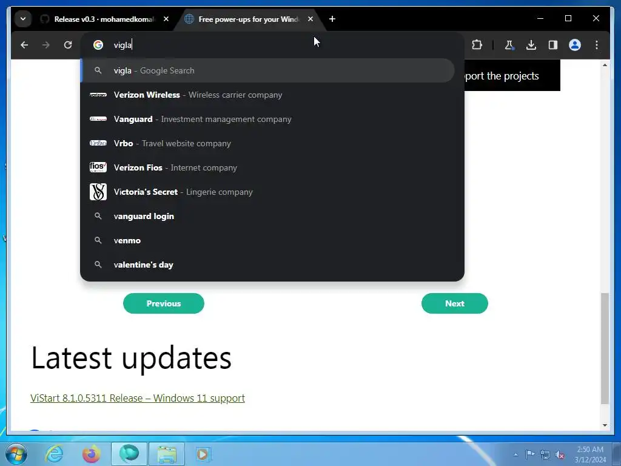
Task: Click in the address bar text 'vigla'
Action: click(x=123, y=45)
